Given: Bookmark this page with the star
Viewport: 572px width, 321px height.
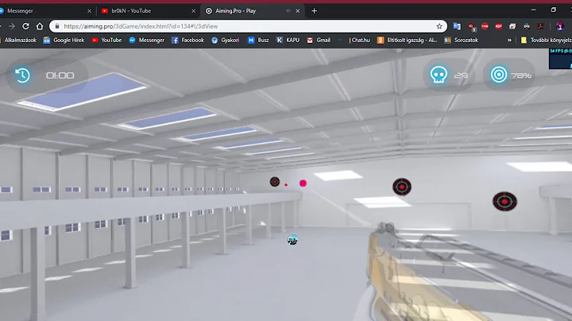Looking at the screenshot, I should 439,26.
